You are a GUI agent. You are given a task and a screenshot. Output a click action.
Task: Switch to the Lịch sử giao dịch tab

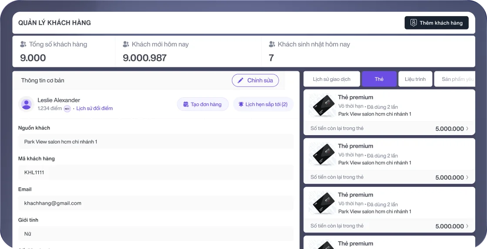click(332, 79)
